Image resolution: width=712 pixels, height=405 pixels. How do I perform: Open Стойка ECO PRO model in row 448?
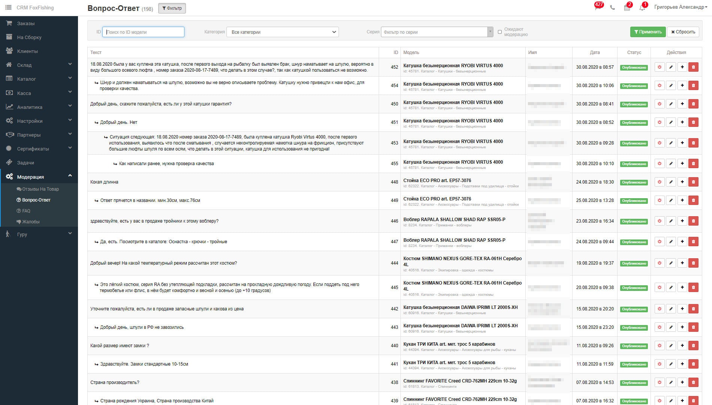click(x=437, y=181)
